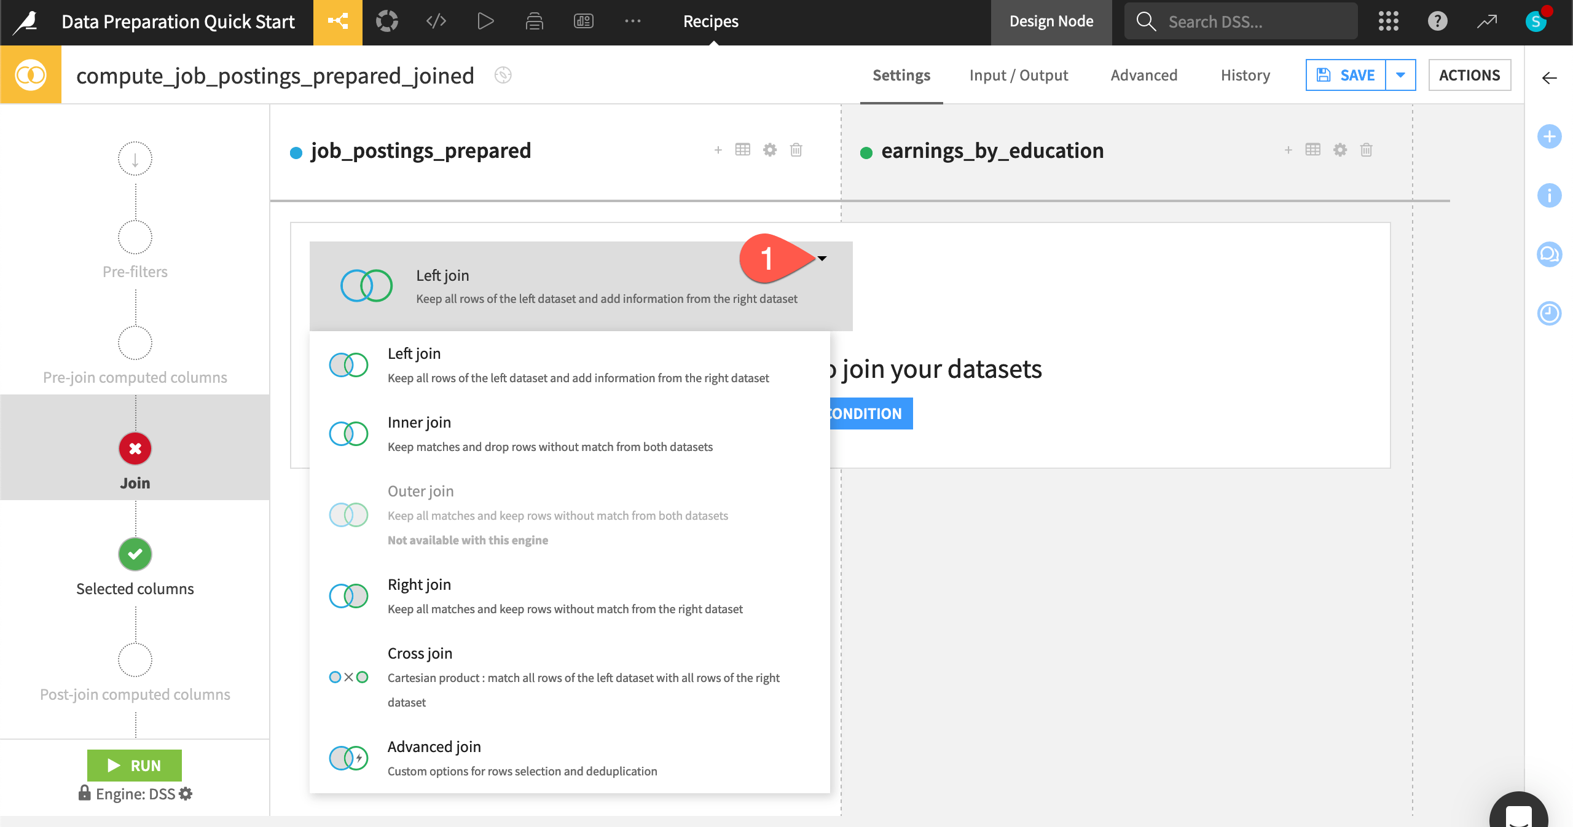
Task: Click the Left join icon in dropdown
Action: pos(348,363)
